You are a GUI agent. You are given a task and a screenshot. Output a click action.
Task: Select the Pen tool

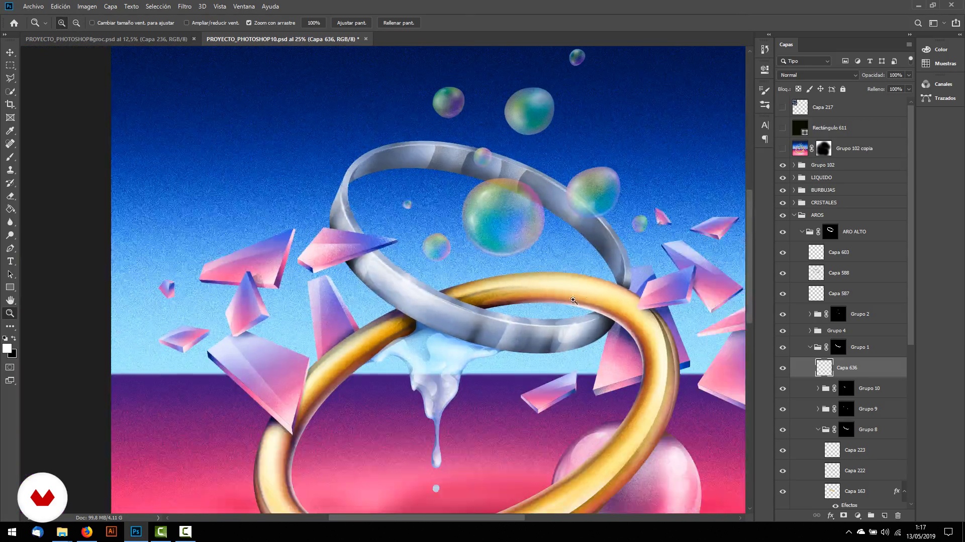tap(10, 248)
